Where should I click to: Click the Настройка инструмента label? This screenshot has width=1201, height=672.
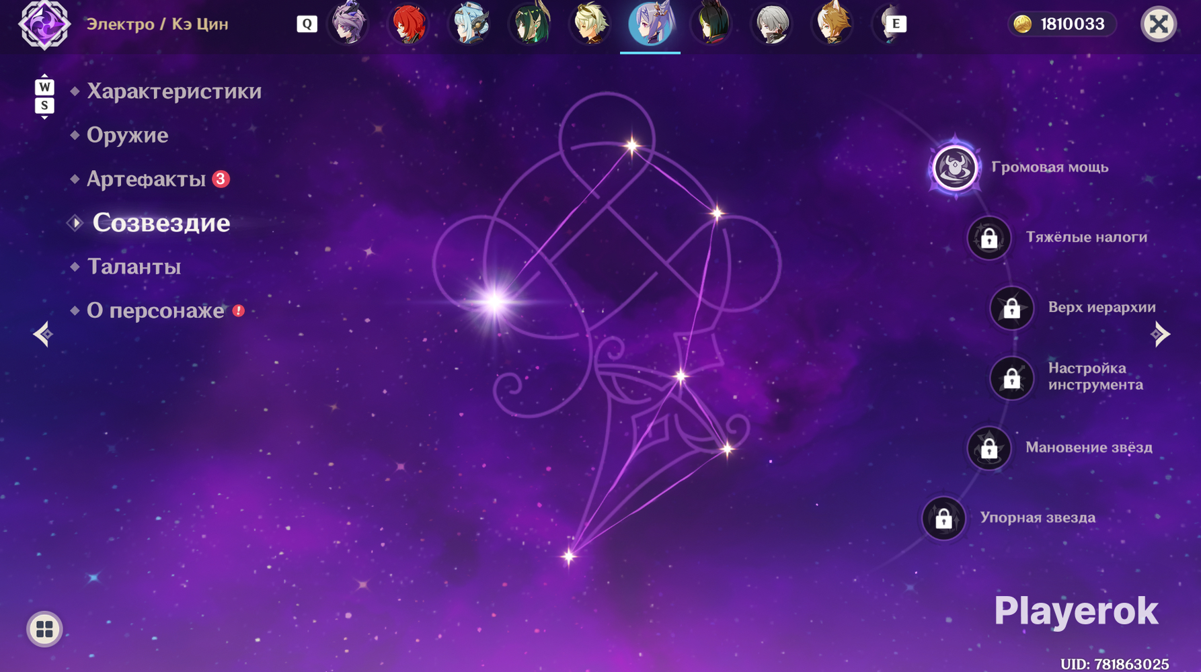1095,376
